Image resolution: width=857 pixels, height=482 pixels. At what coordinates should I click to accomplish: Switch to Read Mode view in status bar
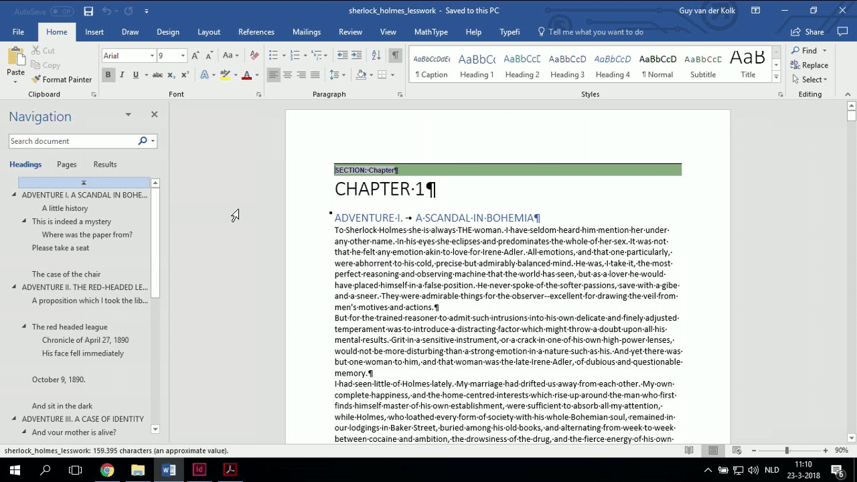(x=689, y=451)
